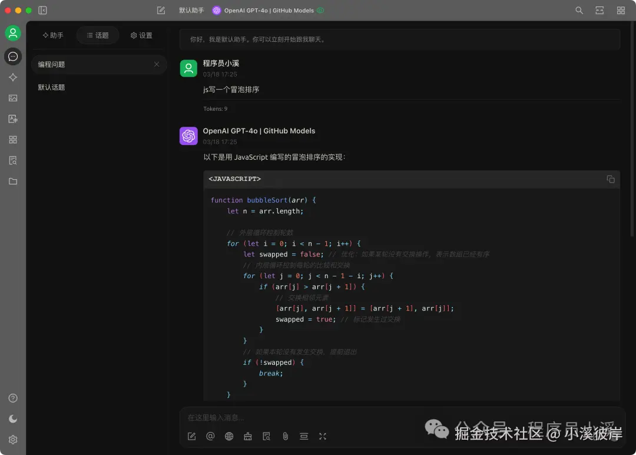Viewport: 636px width, 455px height.
Task: Copy the JavaScript code block
Action: pos(611,179)
